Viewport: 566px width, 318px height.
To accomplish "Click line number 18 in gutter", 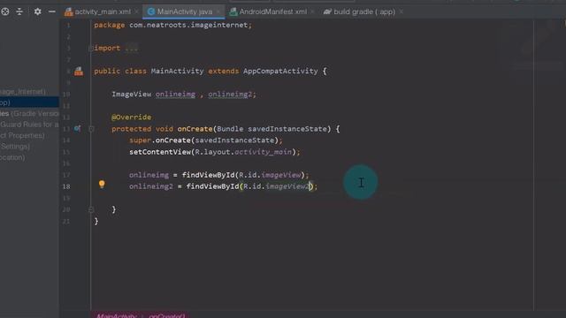I will pos(66,186).
